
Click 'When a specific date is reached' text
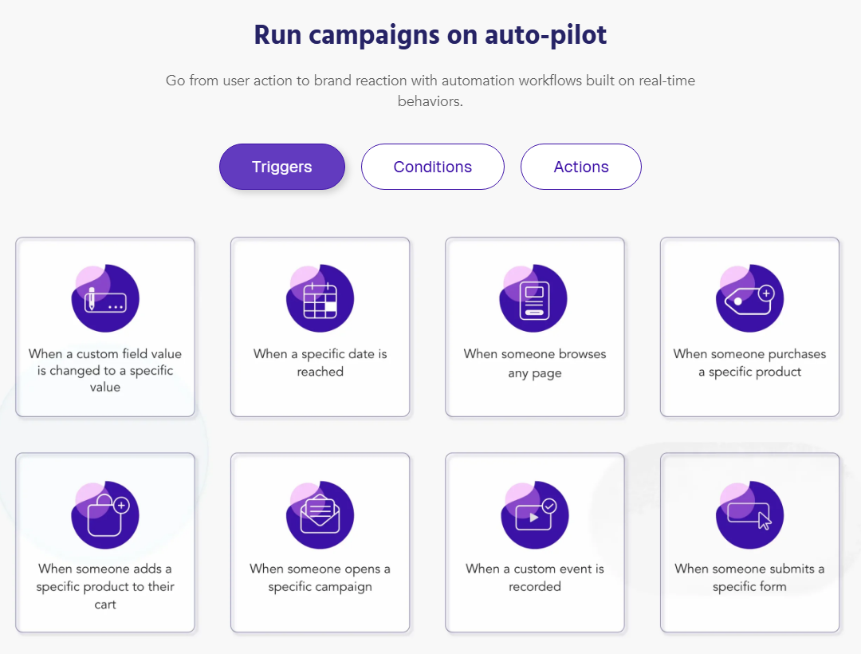[320, 362]
